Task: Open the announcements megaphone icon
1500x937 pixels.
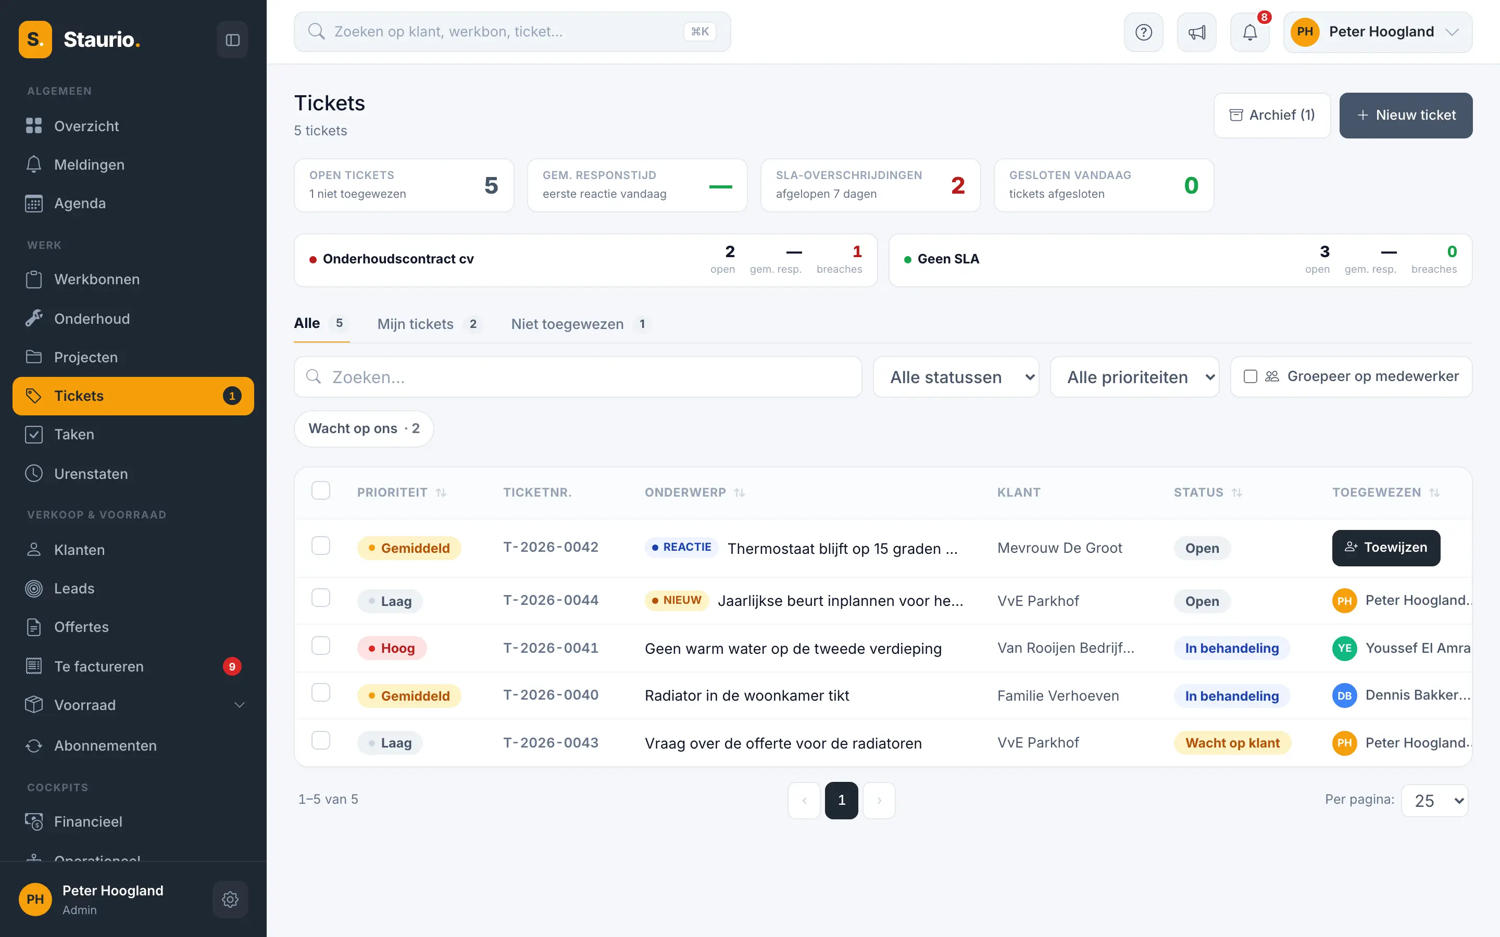Action: coord(1196,32)
